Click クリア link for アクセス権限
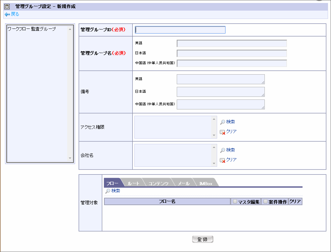The height and width of the screenshot is (252, 331). point(231,131)
